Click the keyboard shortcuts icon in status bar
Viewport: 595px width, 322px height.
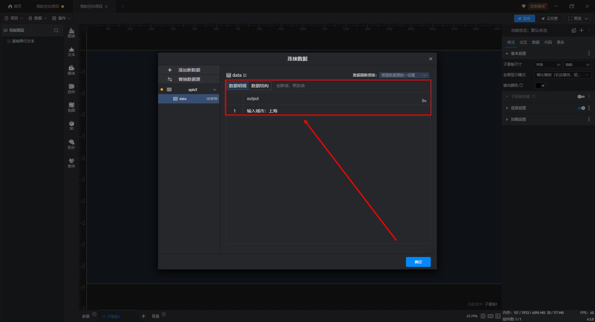[491, 316]
